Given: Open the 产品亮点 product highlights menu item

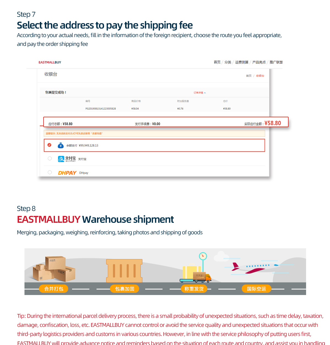Looking at the screenshot, I should tap(259, 62).
